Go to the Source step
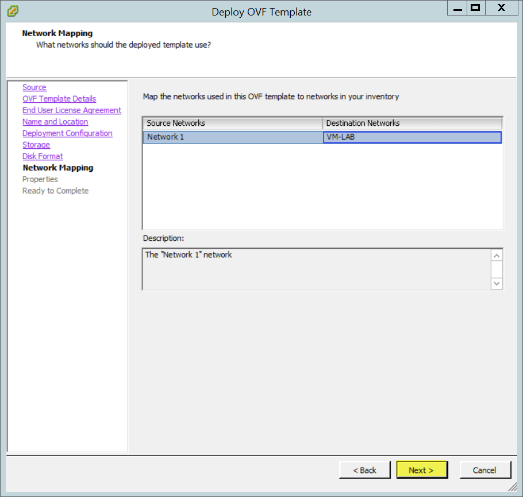Screen dimensions: 523x497 (34, 87)
